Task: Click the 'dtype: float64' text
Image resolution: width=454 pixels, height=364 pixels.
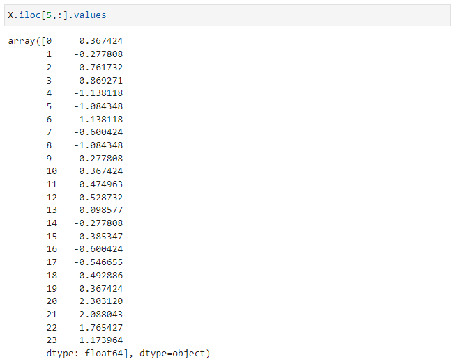Action: coord(80,353)
